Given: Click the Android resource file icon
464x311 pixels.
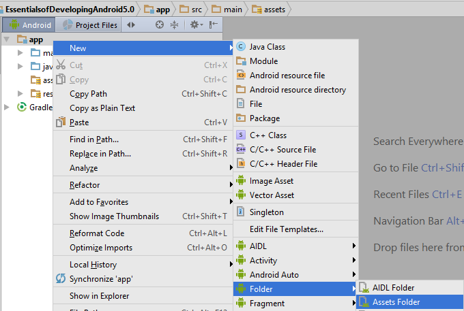Looking at the screenshot, I should pos(241,76).
